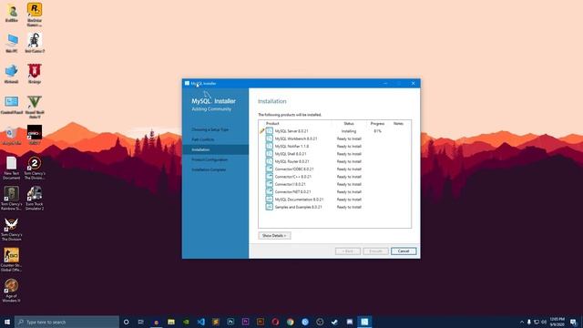Expand Show Details in the installer

274,235
